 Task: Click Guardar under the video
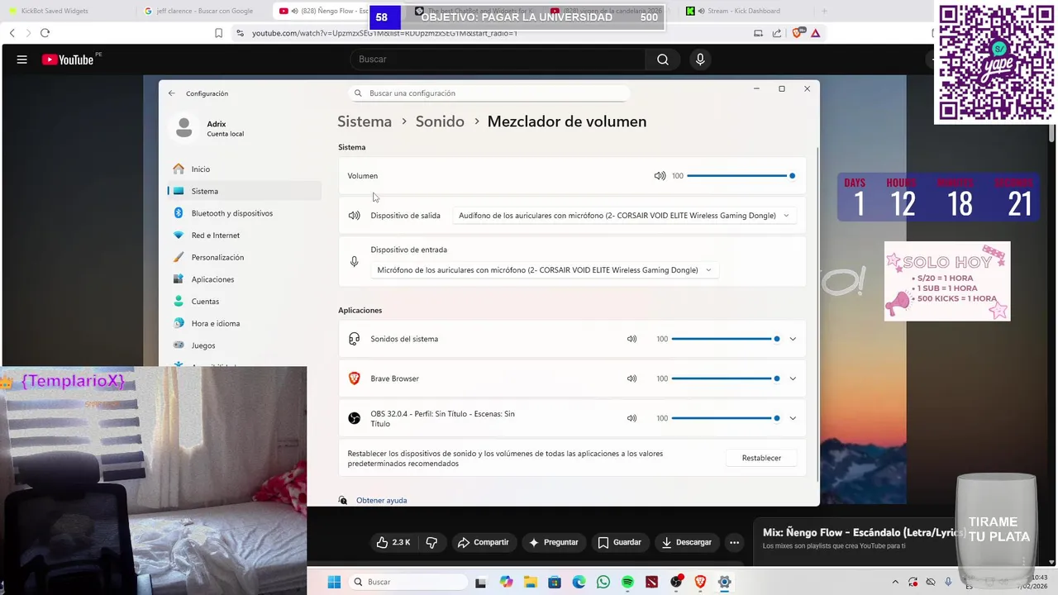[x=619, y=542]
